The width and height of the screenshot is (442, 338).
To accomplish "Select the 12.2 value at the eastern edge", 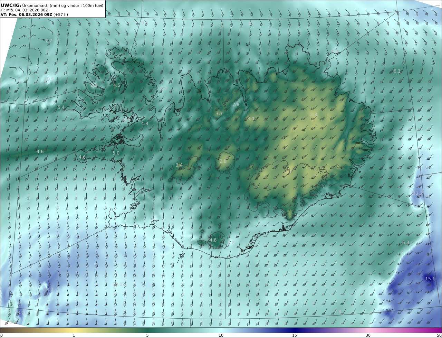I will click(x=417, y=194).
